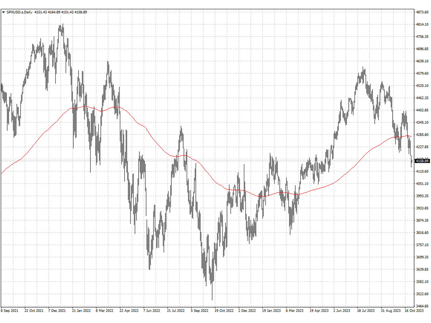Click the 4051.10 price axis label
The height and width of the screenshot is (323, 431).
422,184
